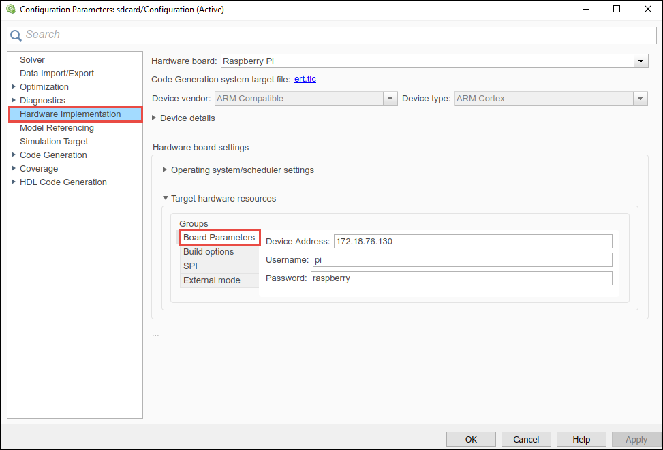The height and width of the screenshot is (450, 663).
Task: Click the search magnifier icon
Action: pos(16,35)
